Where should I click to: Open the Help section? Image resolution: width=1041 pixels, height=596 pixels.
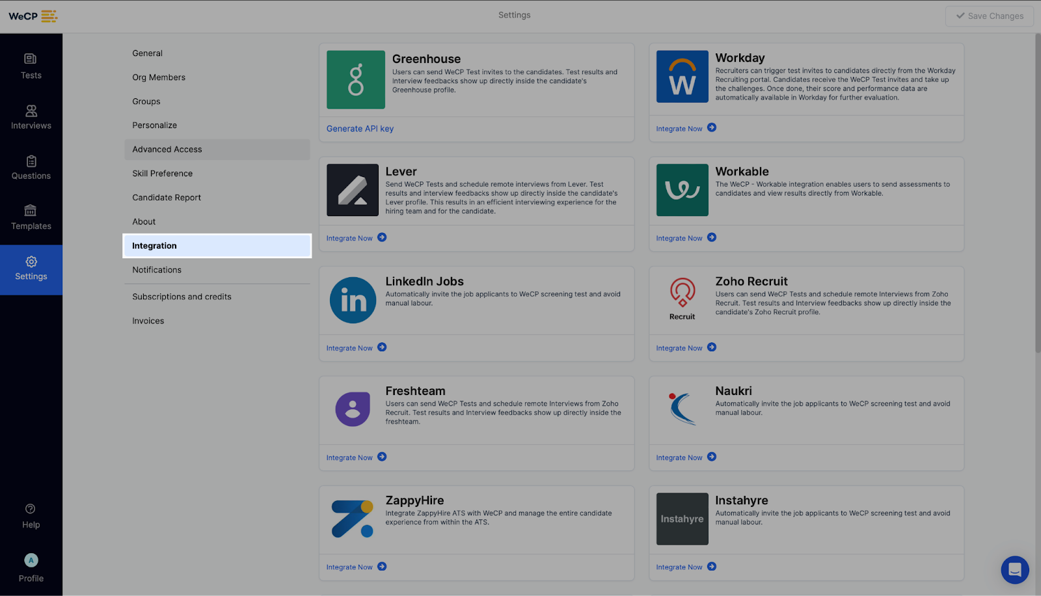tap(31, 516)
